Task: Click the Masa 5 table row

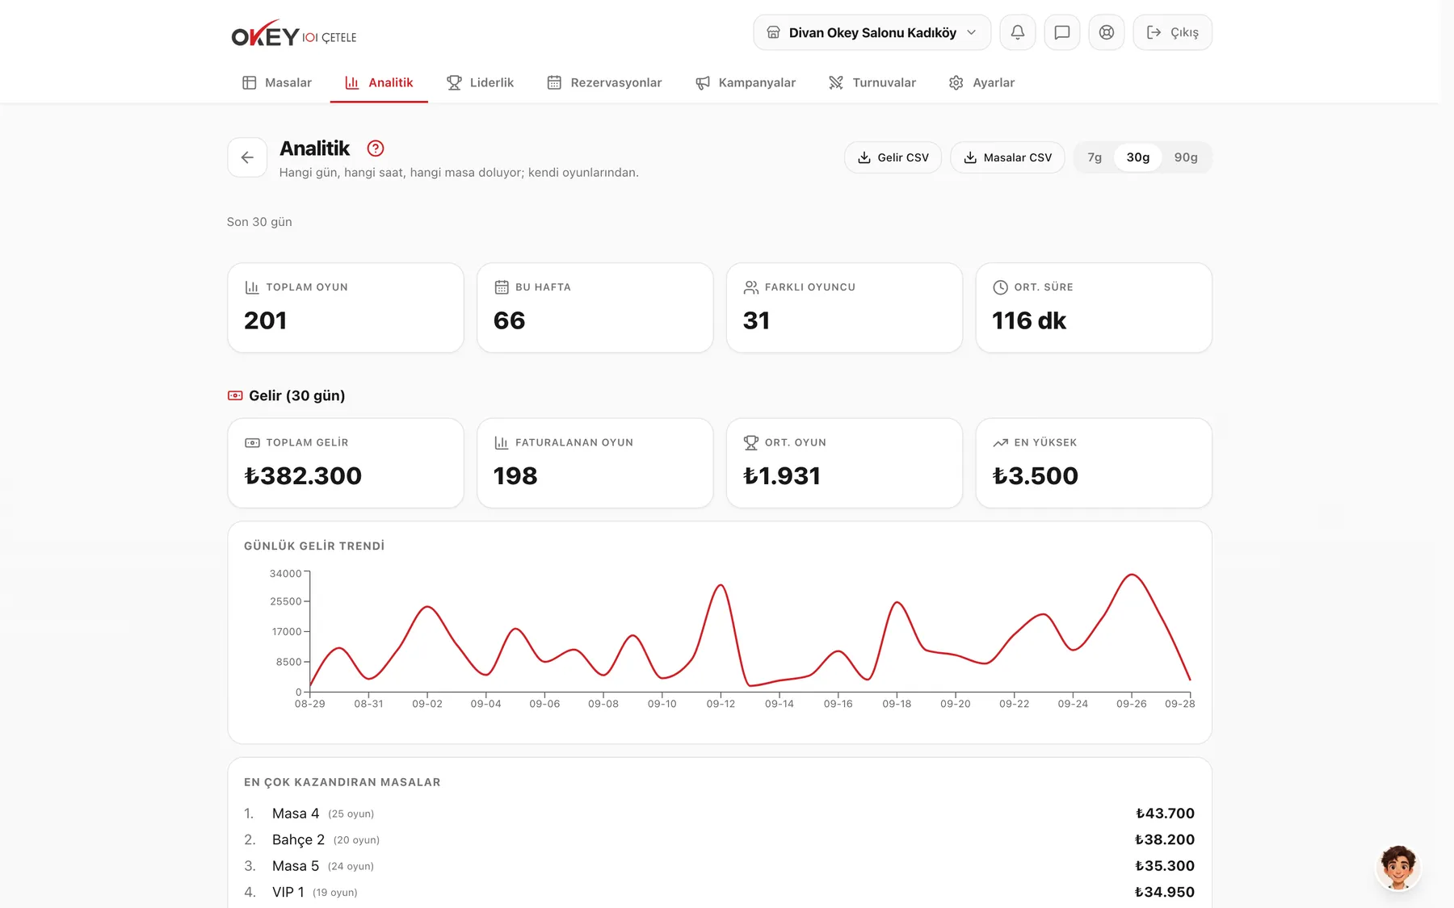Action: point(719,866)
